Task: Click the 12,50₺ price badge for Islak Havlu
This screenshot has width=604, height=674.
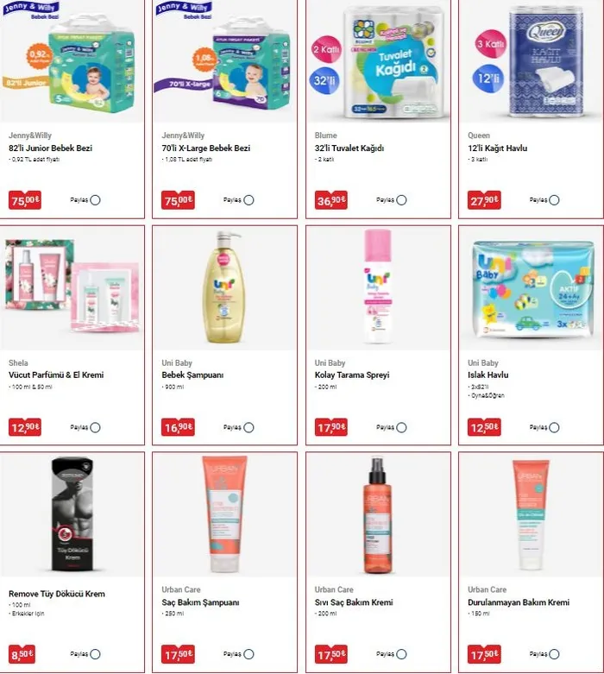Action: point(484,427)
